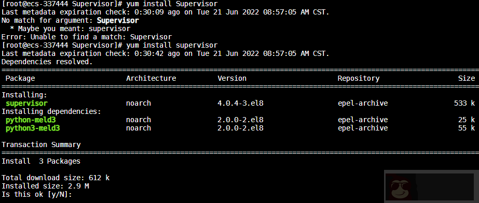The width and height of the screenshot is (479, 203).
Task: Select the 'python3-meld3' package name
Action: [x=33, y=128]
